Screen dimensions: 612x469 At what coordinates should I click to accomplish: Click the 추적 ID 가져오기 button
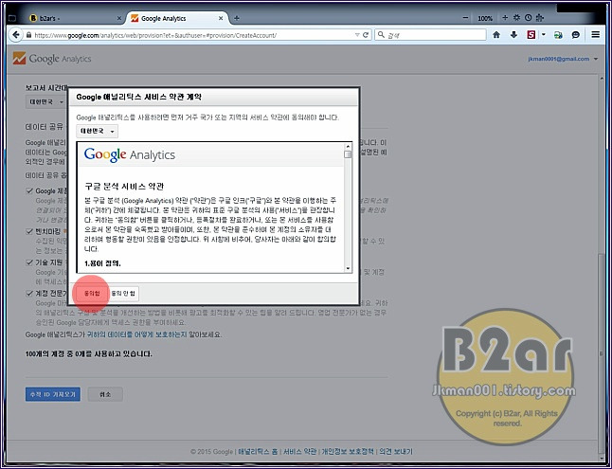click(53, 394)
